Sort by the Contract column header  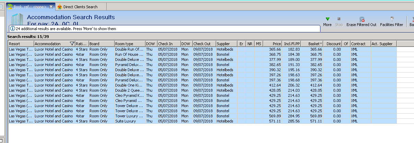[360, 44]
